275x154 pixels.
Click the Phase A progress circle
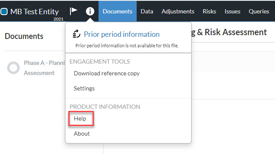pos(13,68)
